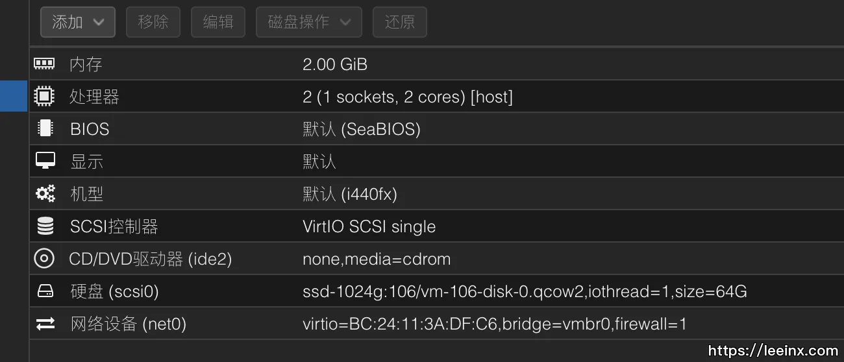Select the none,media=cdrom drive row
The height and width of the screenshot is (362, 844).
[377, 259]
